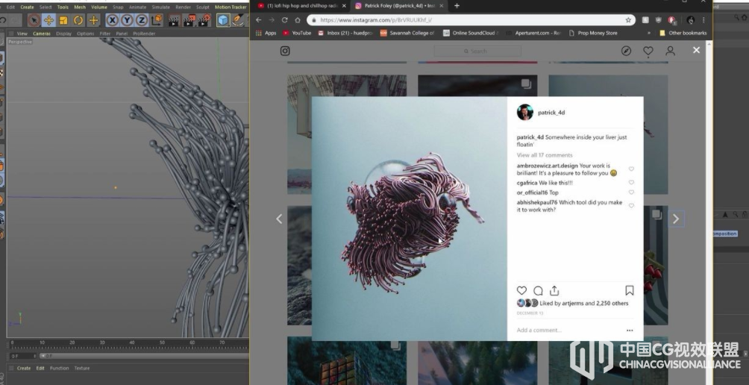Open the Mesh menu
The height and width of the screenshot is (385, 749).
(80, 7)
